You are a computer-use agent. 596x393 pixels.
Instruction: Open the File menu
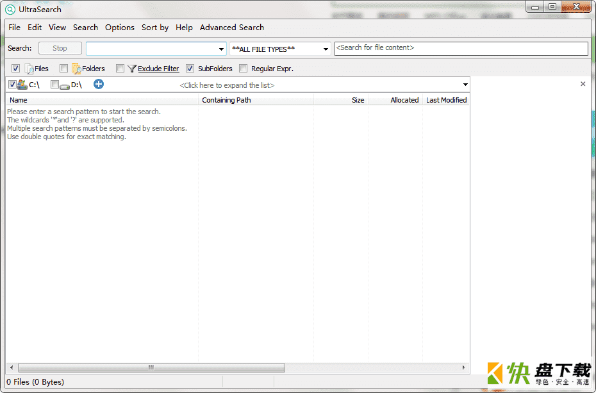click(x=15, y=28)
